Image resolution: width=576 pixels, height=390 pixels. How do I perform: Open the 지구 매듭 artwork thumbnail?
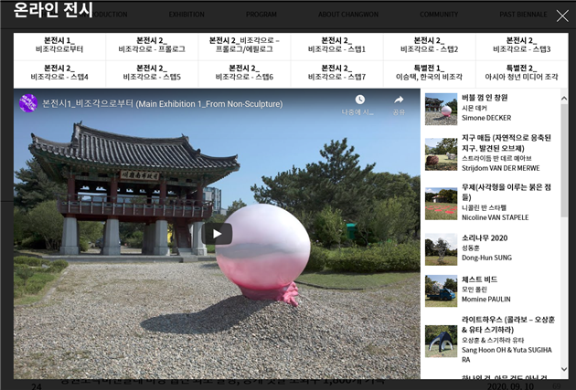coord(441,154)
